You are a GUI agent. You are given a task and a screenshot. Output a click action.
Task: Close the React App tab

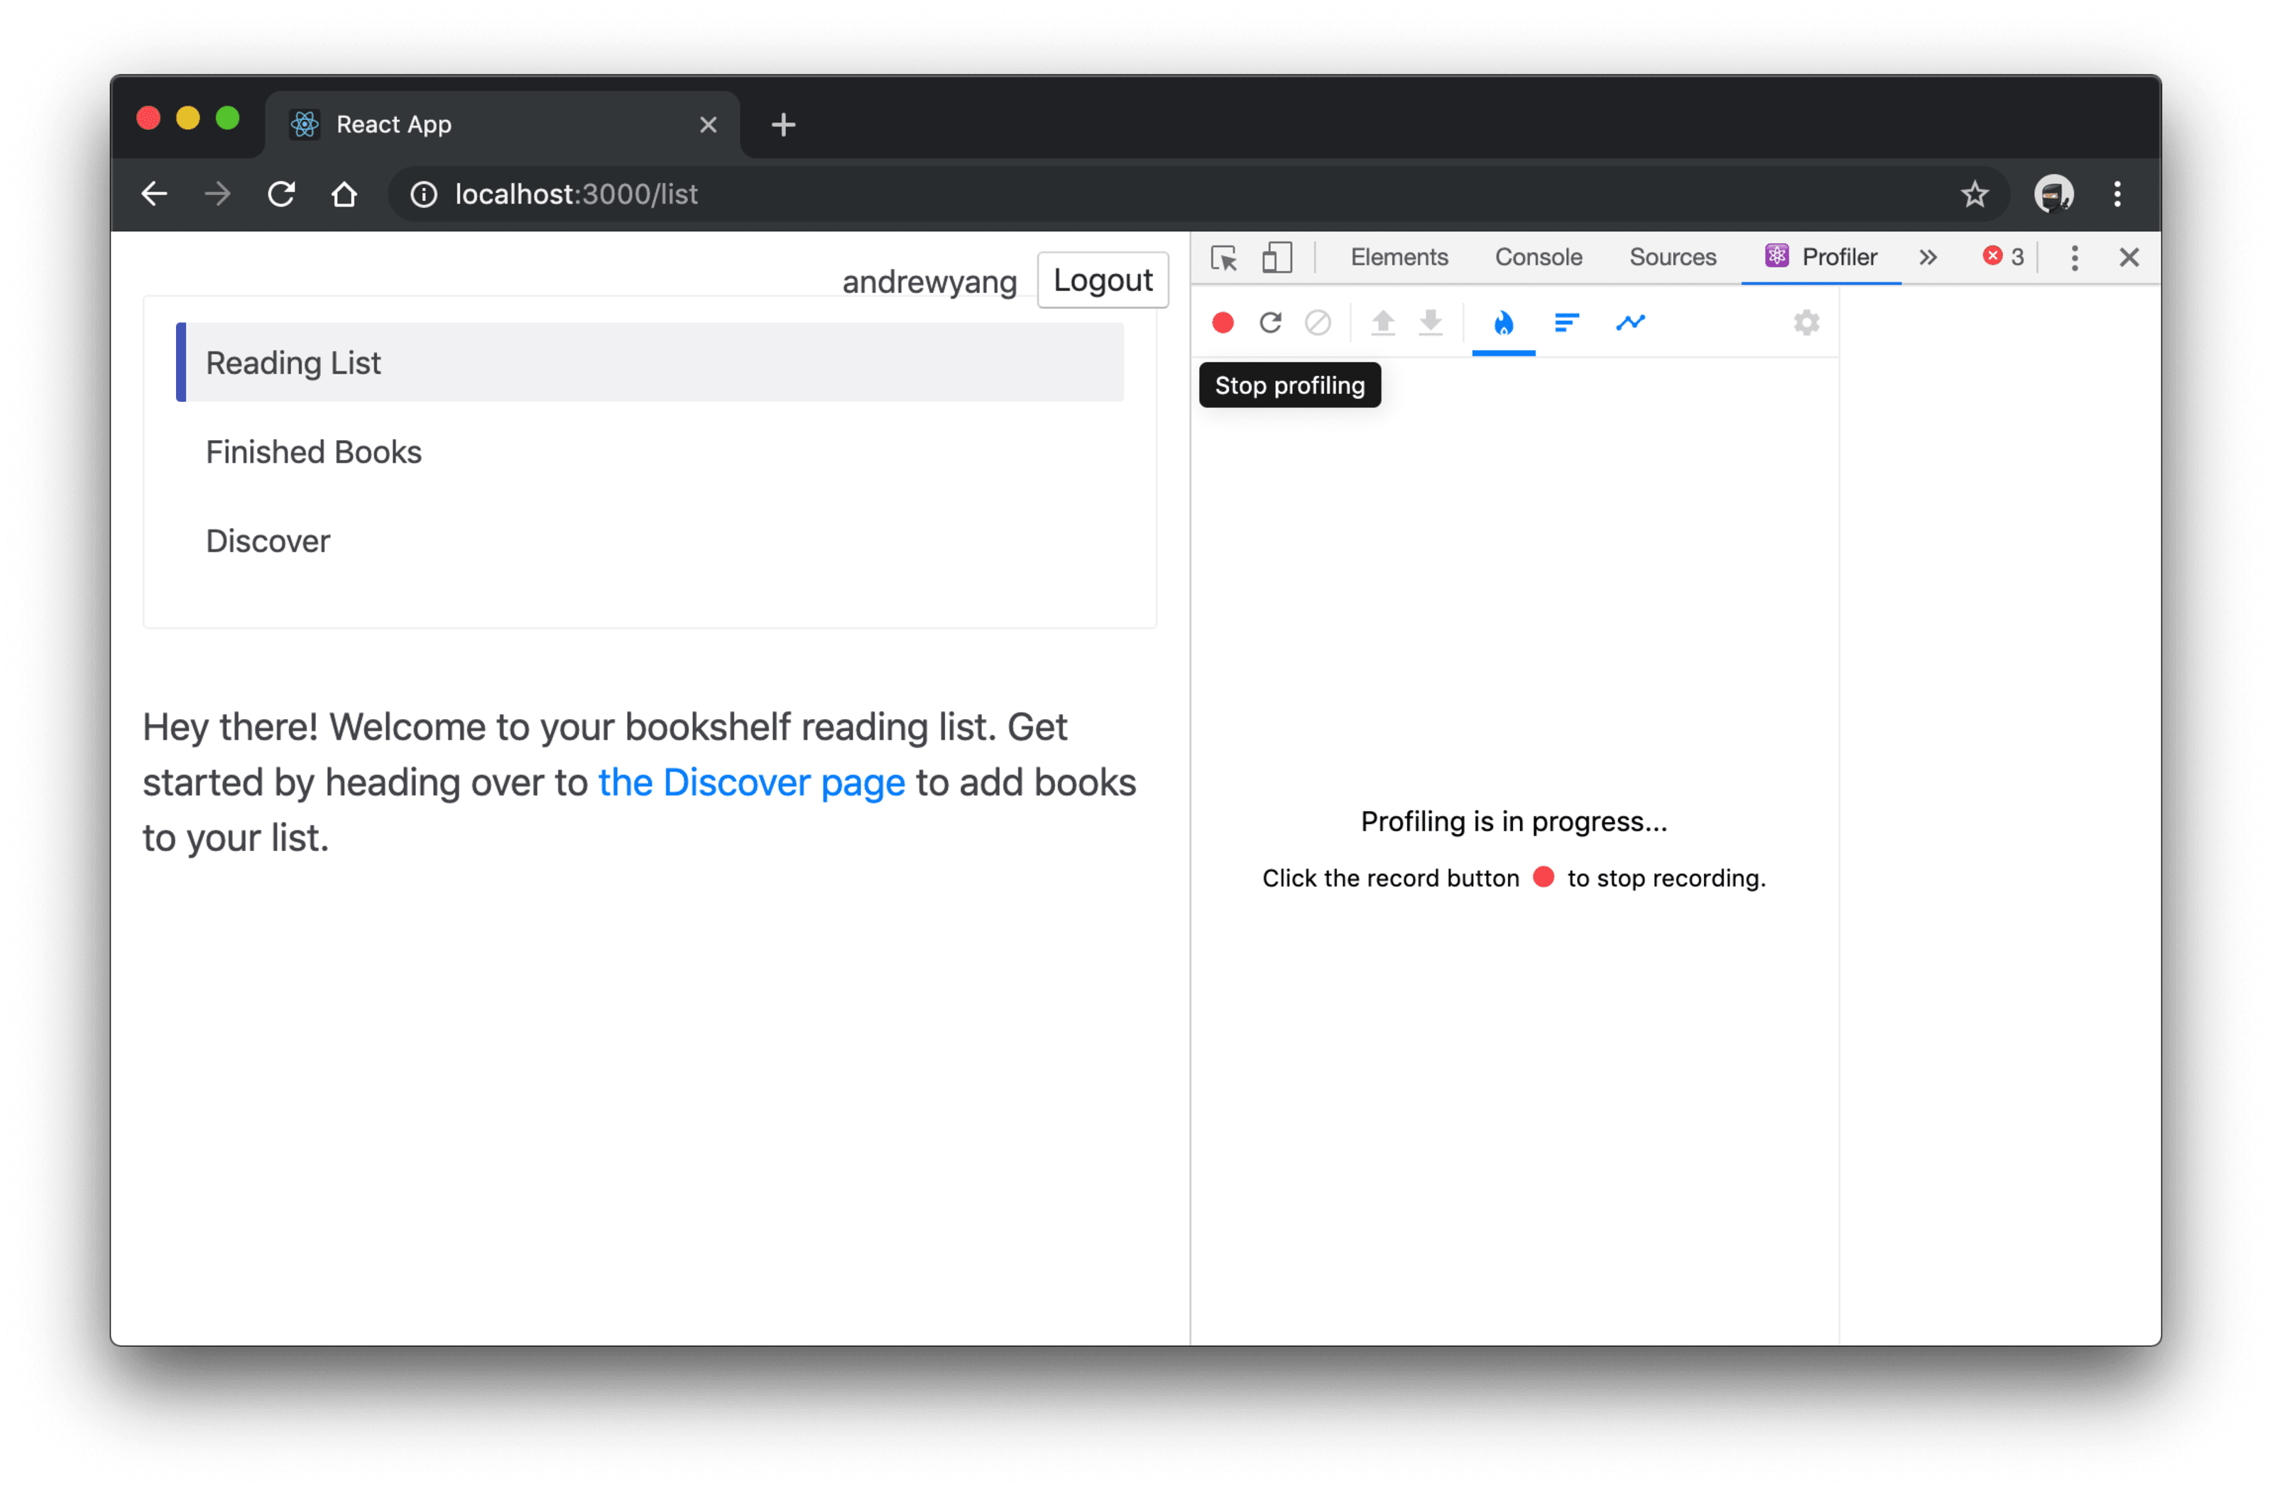709,125
